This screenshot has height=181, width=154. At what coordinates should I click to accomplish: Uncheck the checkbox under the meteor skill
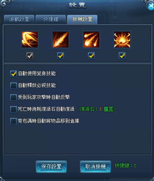point(91,56)
